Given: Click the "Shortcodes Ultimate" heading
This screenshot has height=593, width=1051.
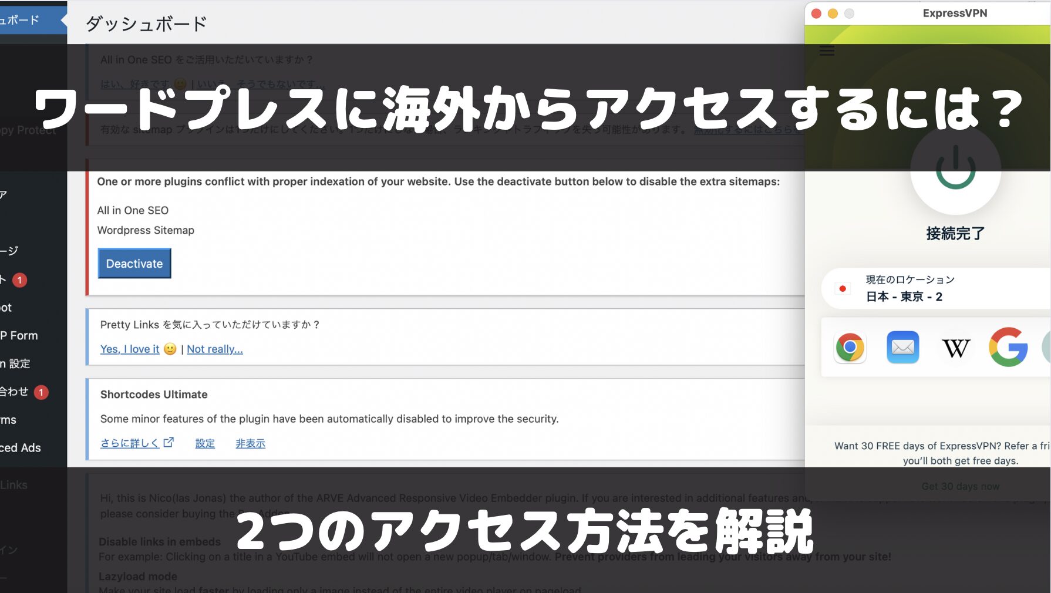Looking at the screenshot, I should [x=154, y=395].
